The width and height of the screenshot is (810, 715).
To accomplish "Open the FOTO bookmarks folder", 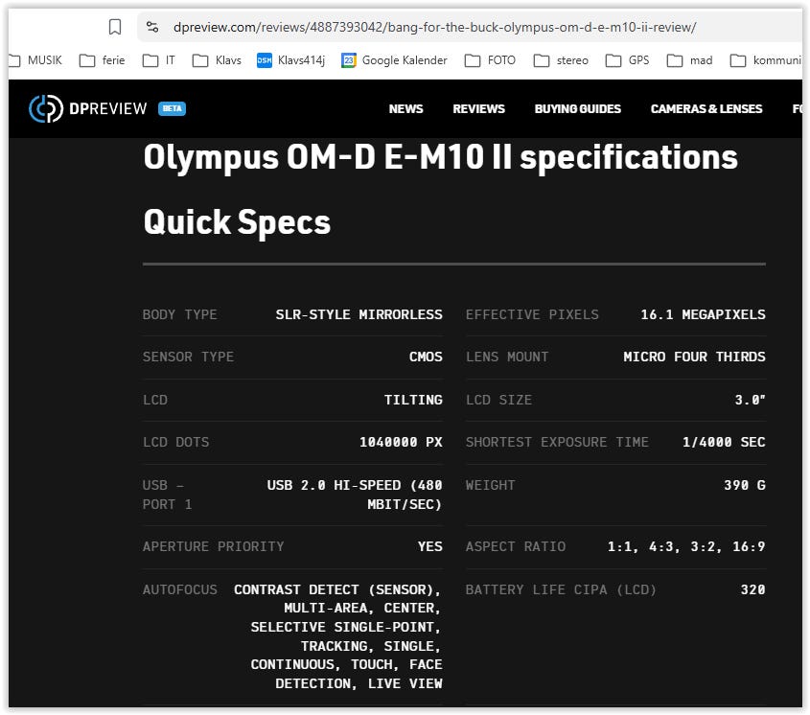I will pos(490,60).
